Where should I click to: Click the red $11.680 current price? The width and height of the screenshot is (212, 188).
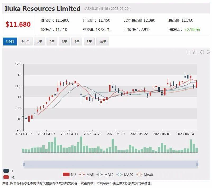click(x=18, y=24)
